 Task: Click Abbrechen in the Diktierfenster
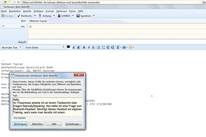pyautogui.click(x=37, y=124)
